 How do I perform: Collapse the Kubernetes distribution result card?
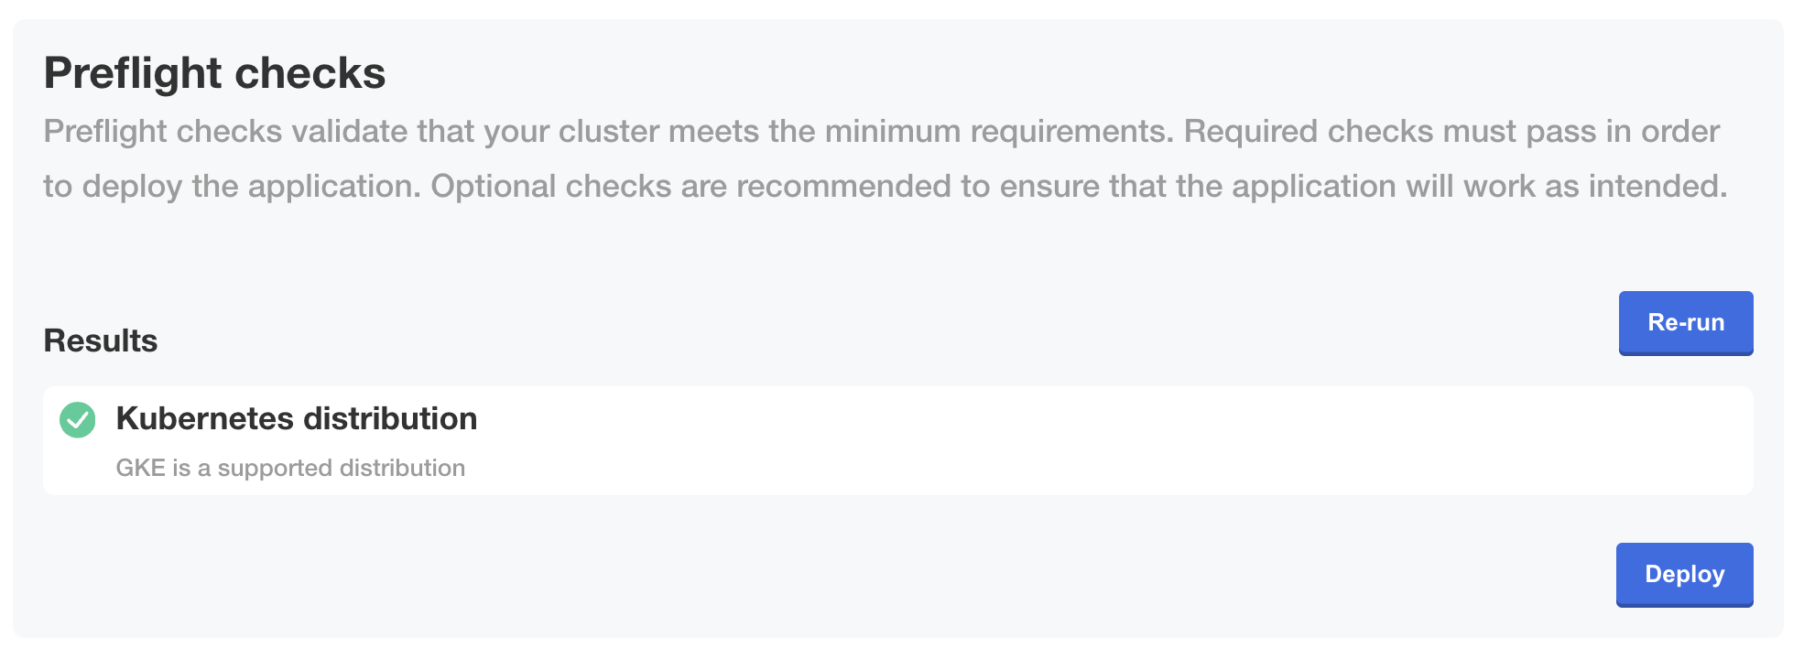(x=897, y=440)
